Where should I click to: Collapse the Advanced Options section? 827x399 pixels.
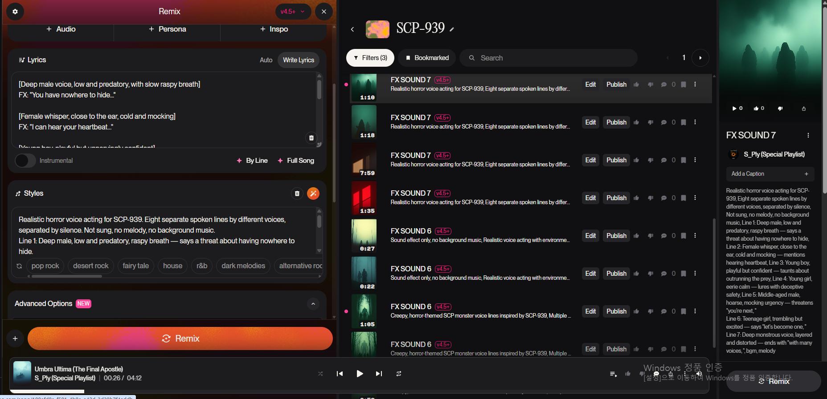313,304
